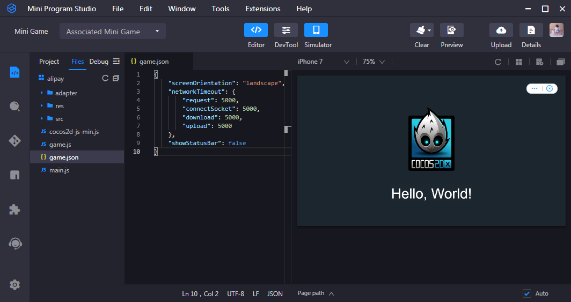Click the simulator capsule close icon

click(550, 88)
